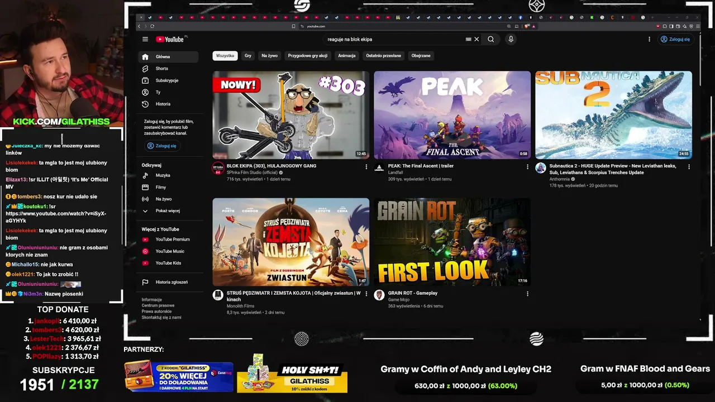Screen dimensions: 715x402
Task: Open Subskrypcje in the sidebar
Action: coord(168,80)
